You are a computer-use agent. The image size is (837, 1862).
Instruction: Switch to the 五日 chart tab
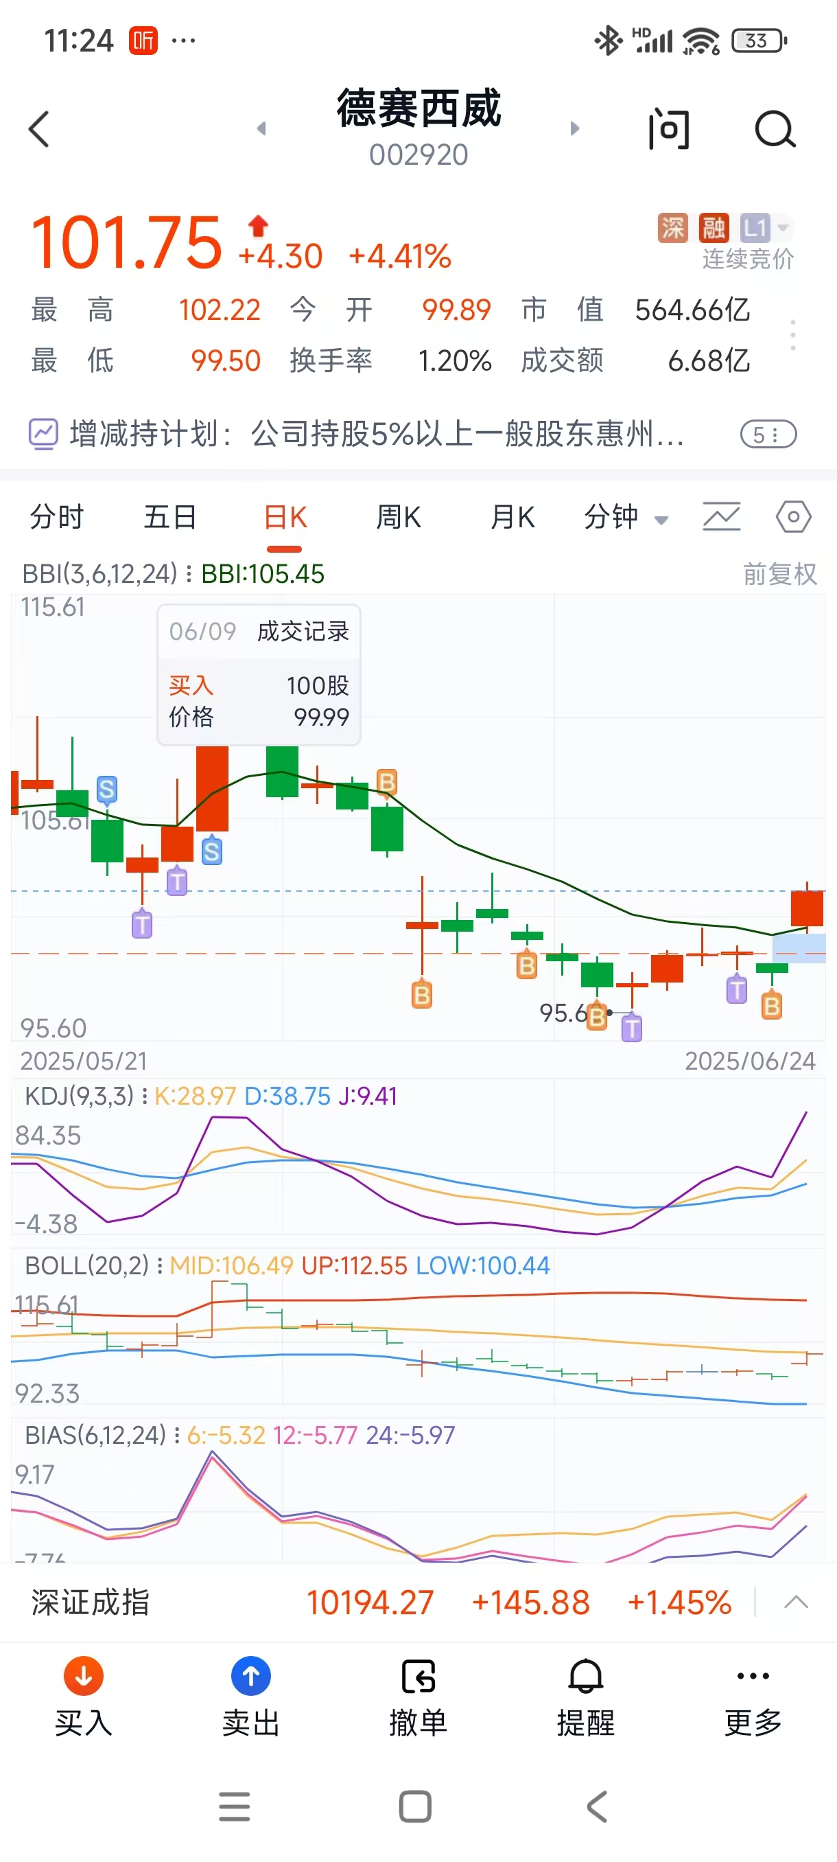point(170,518)
